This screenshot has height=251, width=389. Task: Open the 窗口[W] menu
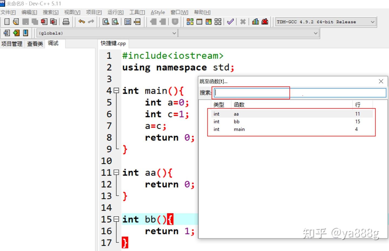click(x=179, y=12)
